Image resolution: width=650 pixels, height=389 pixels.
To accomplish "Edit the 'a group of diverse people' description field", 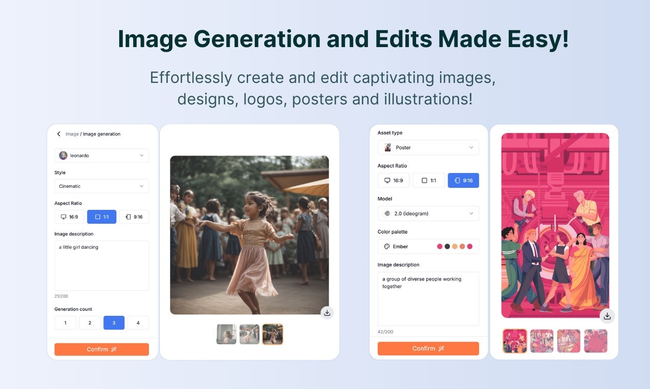I will [x=428, y=299].
